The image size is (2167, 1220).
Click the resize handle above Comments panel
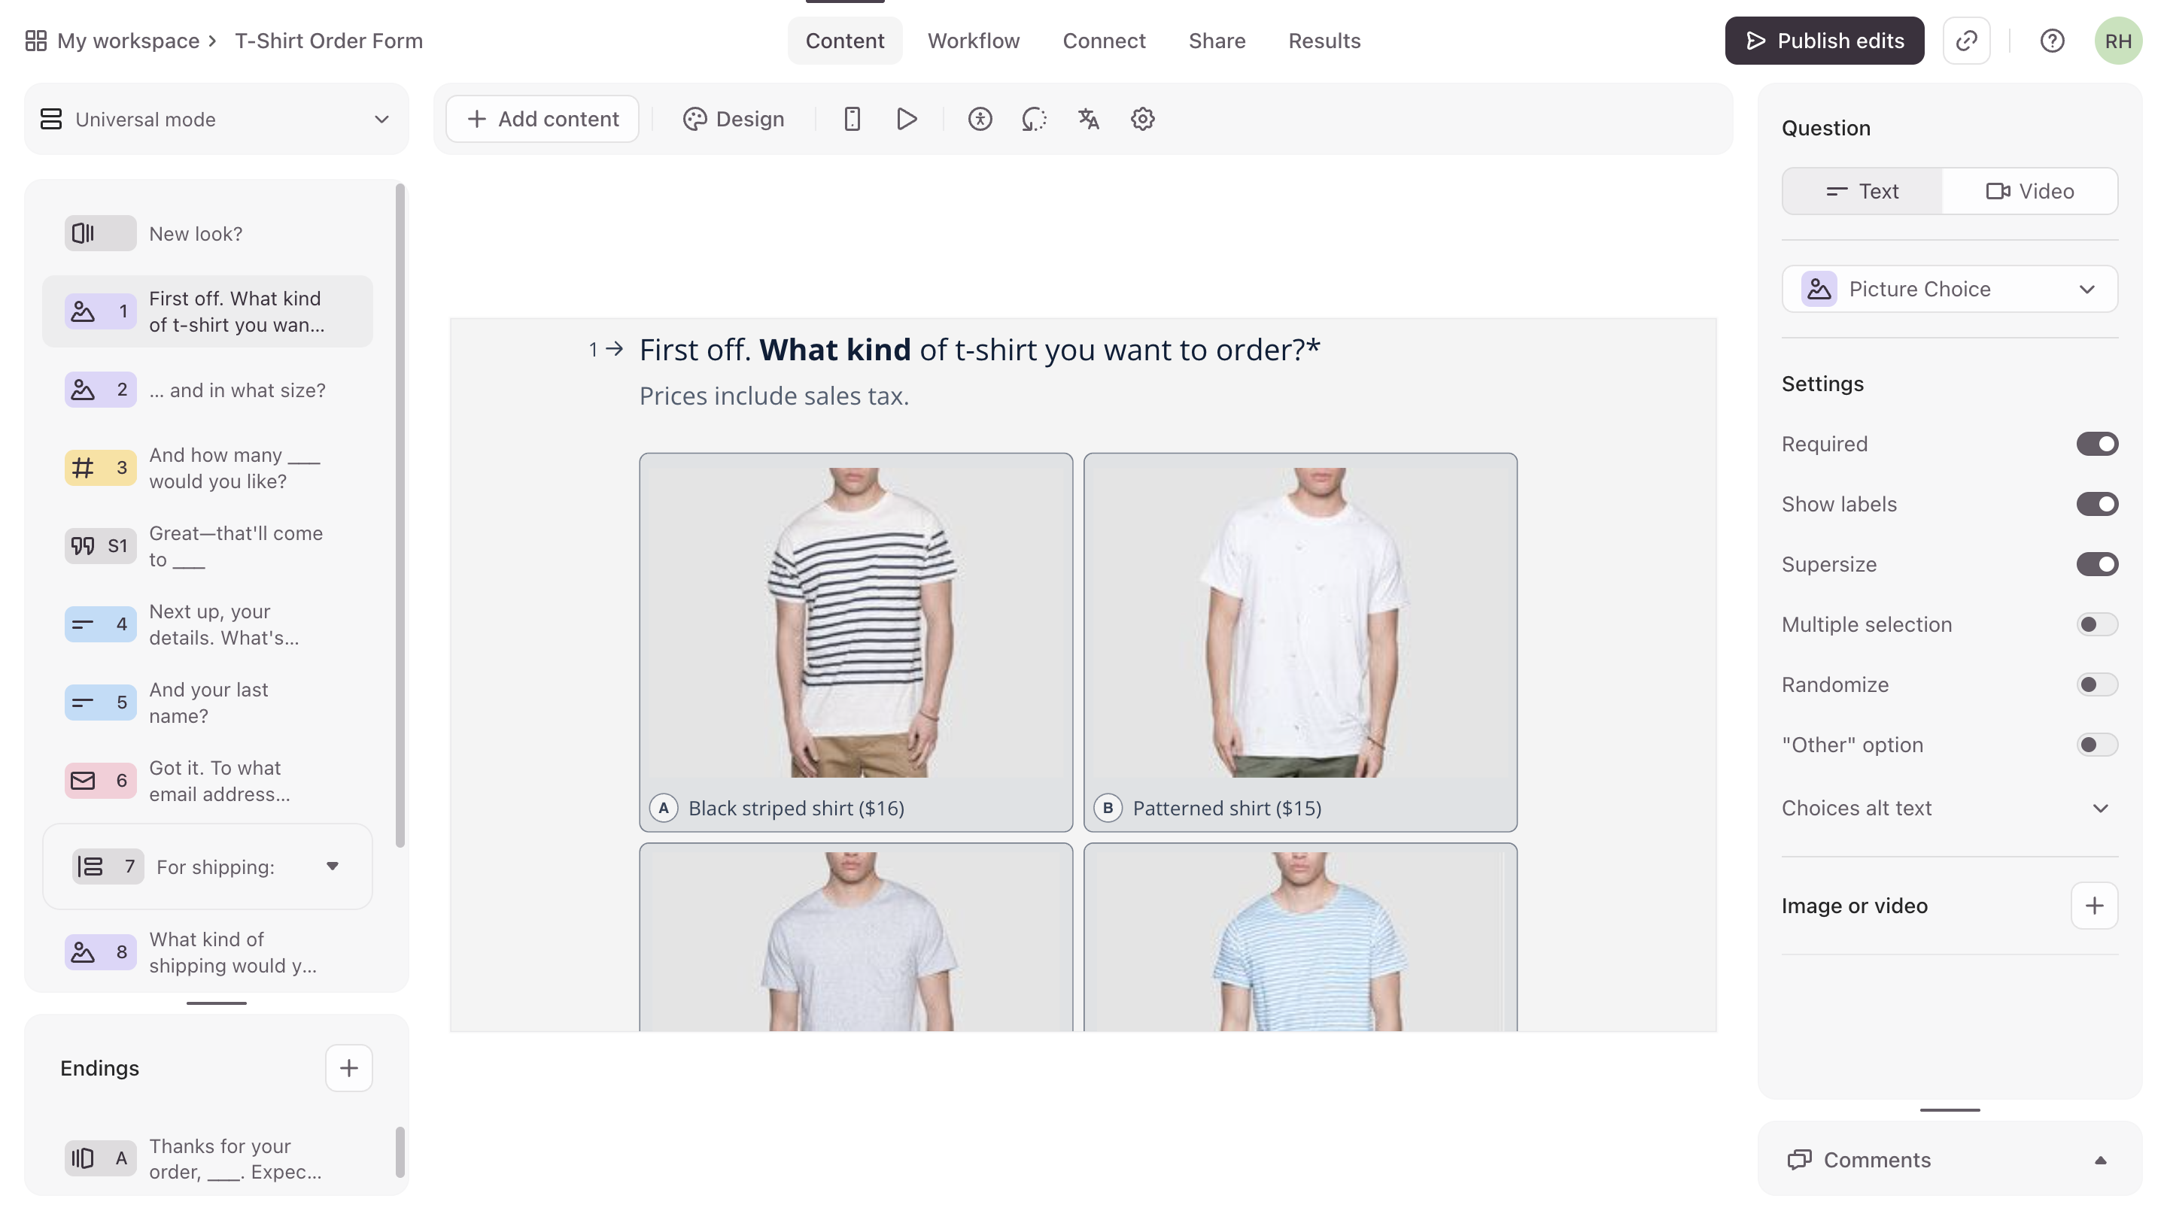coord(1949,1110)
